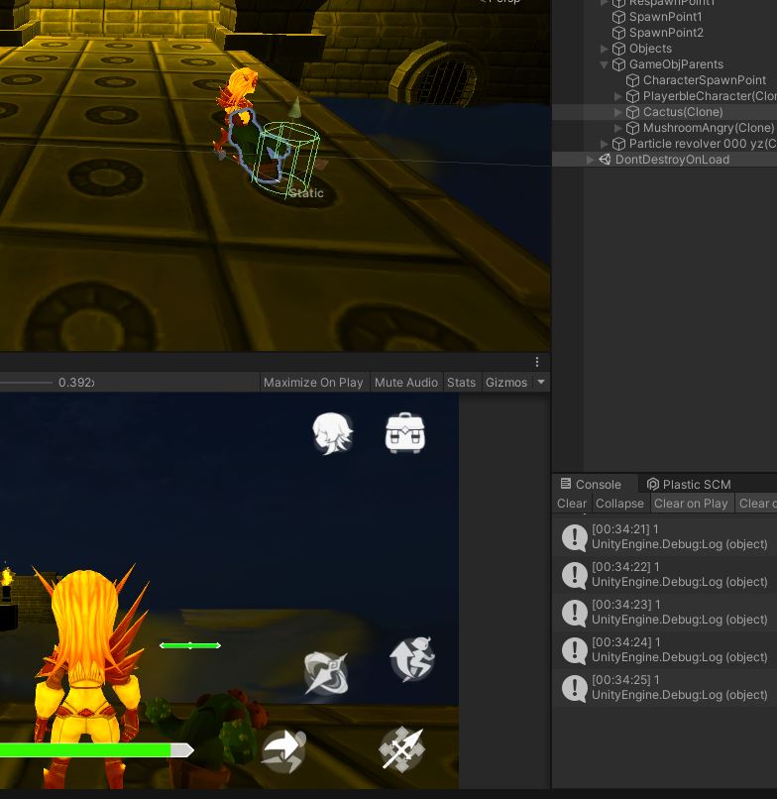The image size is (777, 799).
Task: Click the Plastic SCM tab icon
Action: [x=653, y=484]
